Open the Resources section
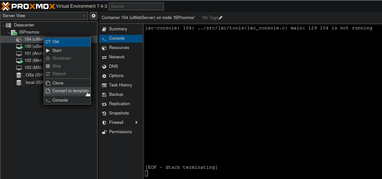This screenshot has height=179, width=382. (x=121, y=48)
